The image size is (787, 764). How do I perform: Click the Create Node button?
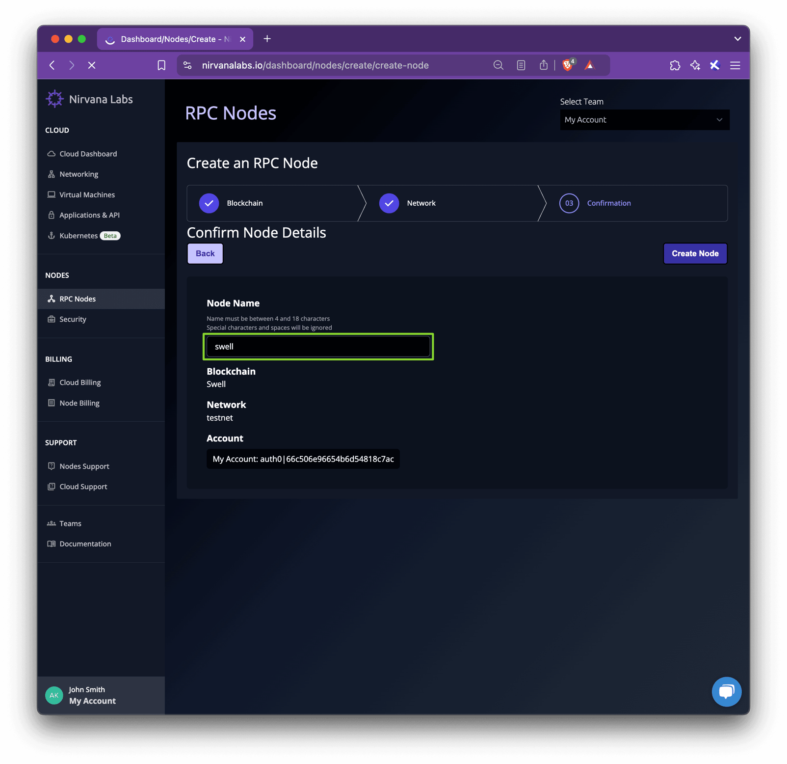tap(695, 253)
